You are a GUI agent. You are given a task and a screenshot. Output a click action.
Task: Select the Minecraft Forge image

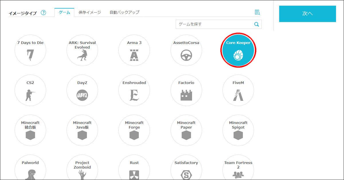click(x=134, y=130)
